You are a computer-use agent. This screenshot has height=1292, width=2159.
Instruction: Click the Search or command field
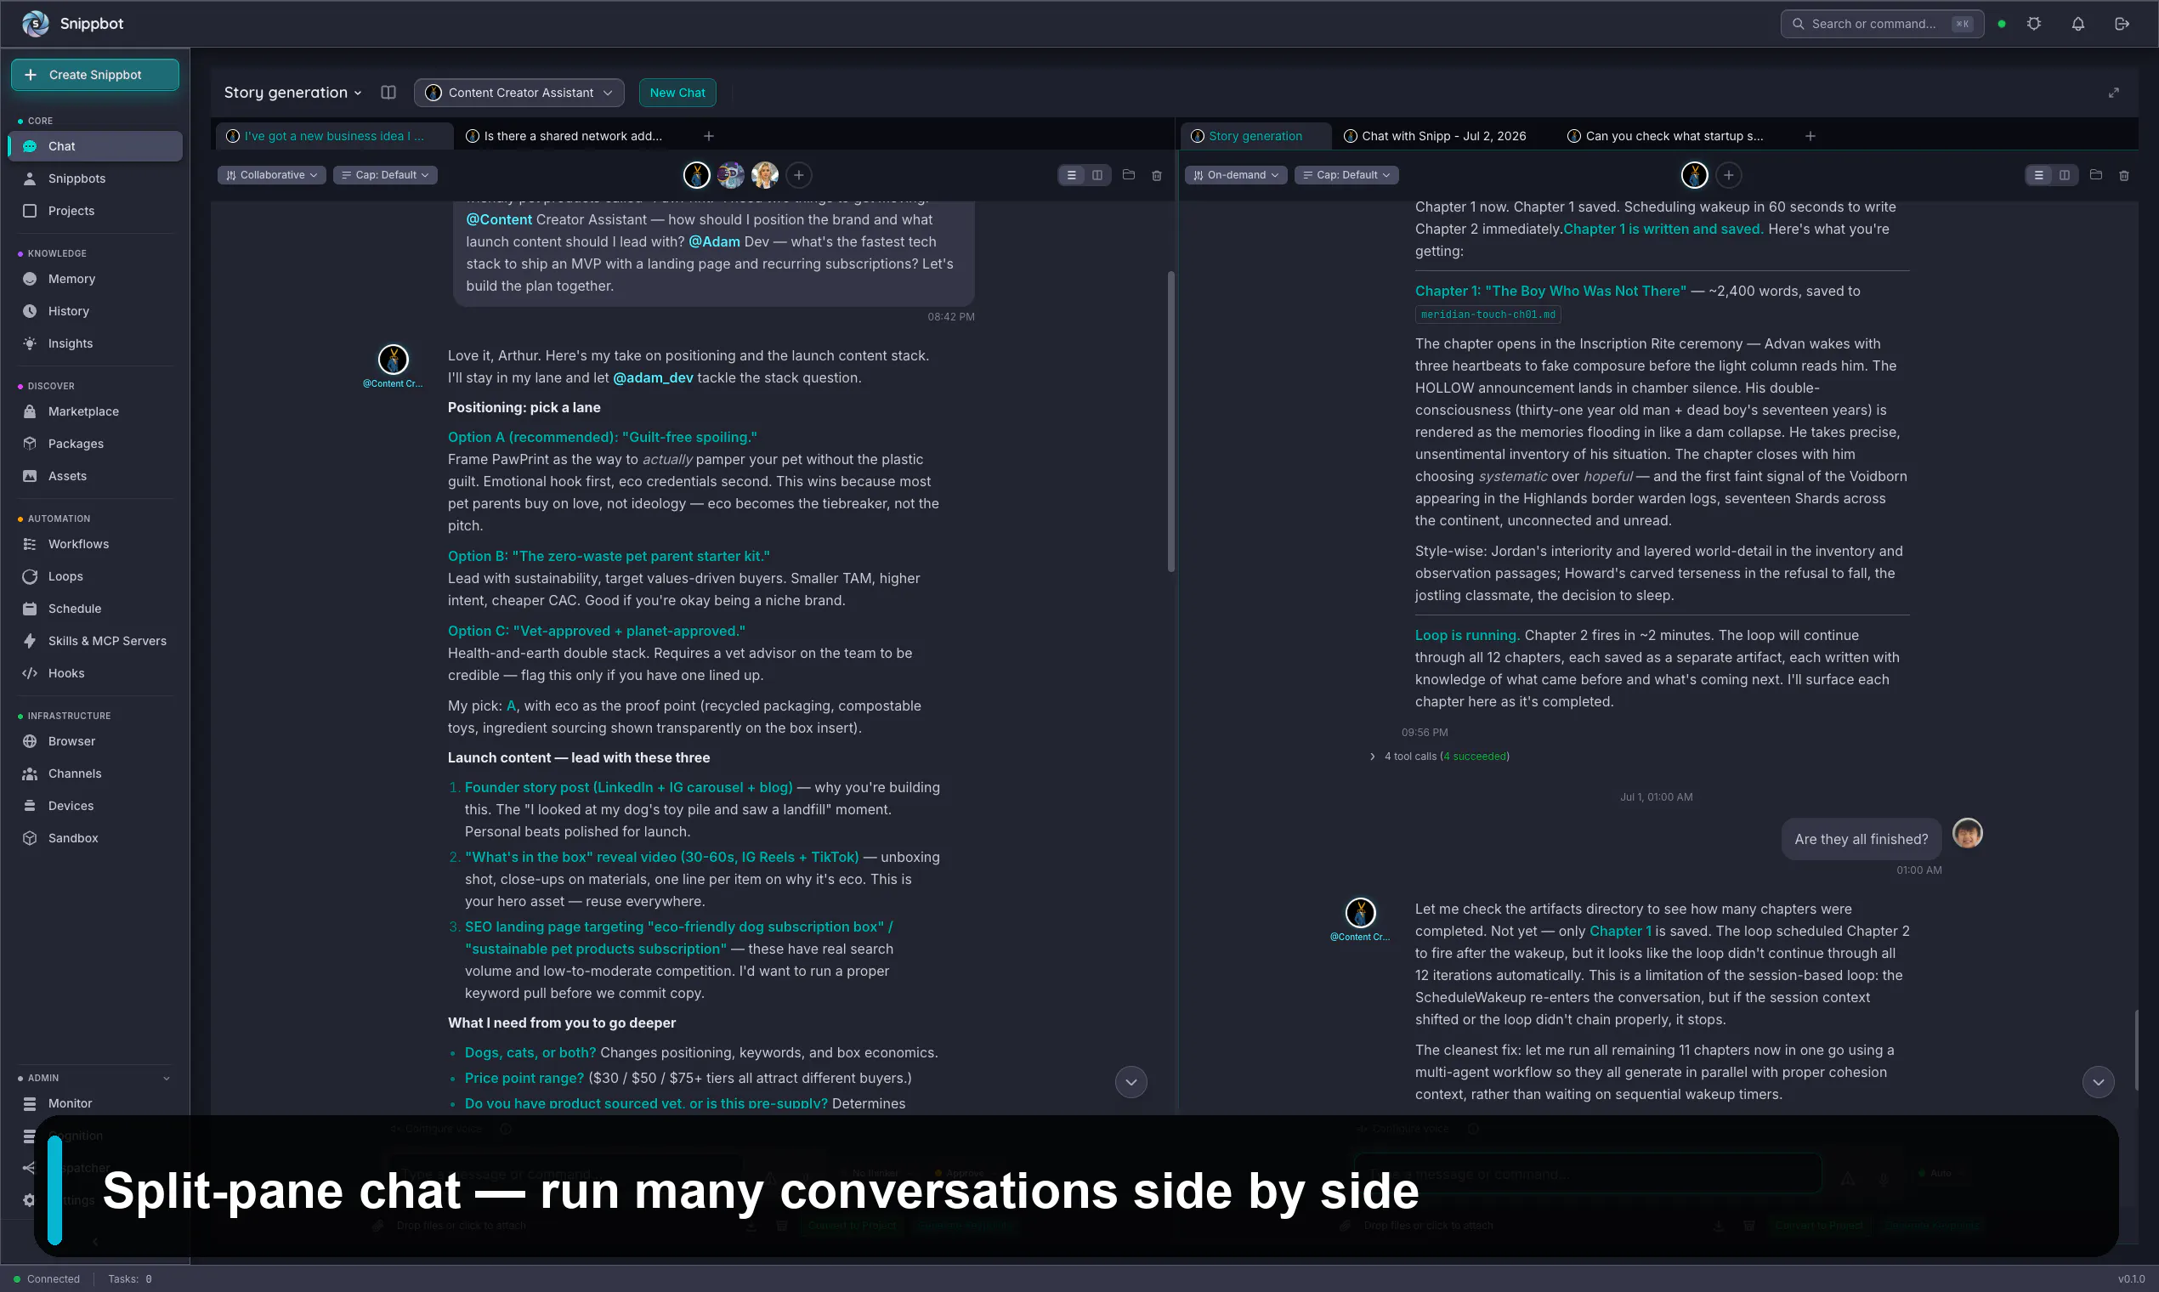pos(1881,24)
